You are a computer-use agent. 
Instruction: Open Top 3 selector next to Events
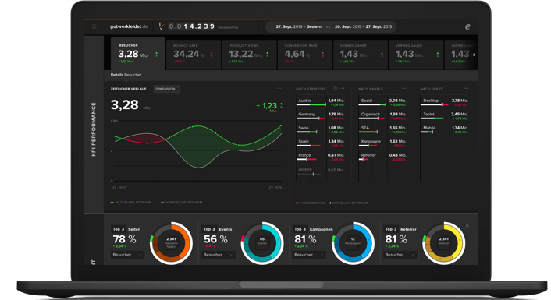pos(209,229)
